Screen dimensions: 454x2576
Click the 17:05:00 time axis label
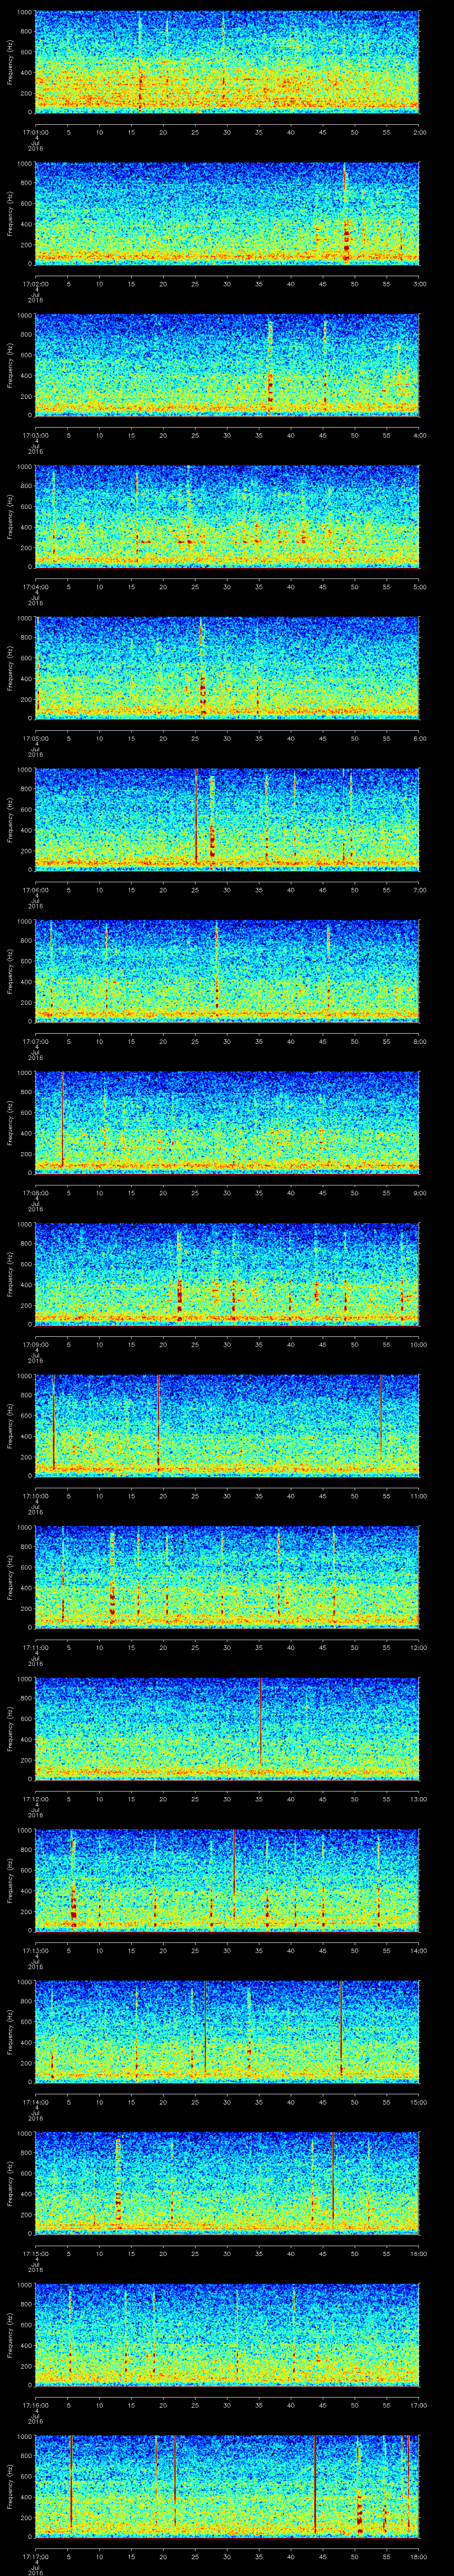click(x=35, y=737)
